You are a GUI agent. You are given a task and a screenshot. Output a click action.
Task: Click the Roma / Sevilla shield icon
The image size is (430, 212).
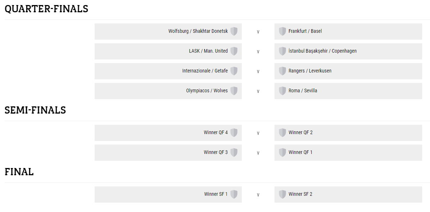[x=282, y=91]
